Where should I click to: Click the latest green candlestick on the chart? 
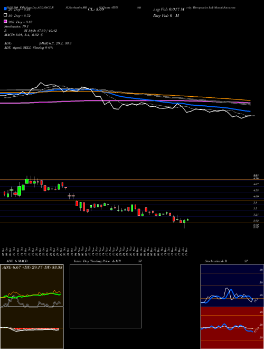pos(188,219)
